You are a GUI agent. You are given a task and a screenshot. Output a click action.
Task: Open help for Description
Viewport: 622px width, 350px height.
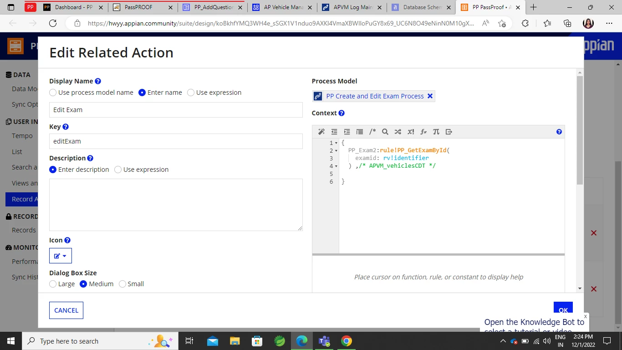(x=90, y=158)
